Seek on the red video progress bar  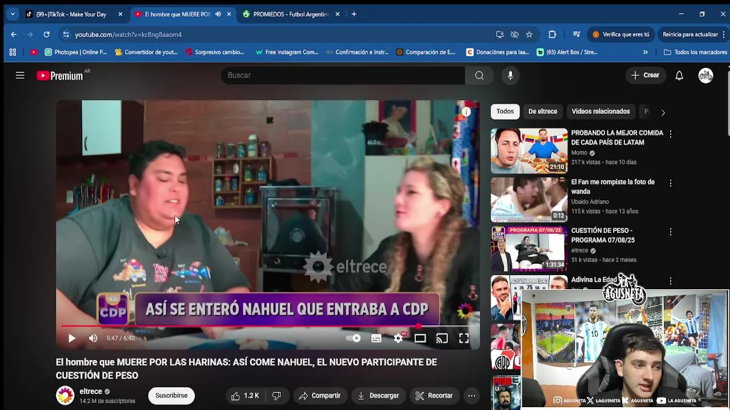268,326
